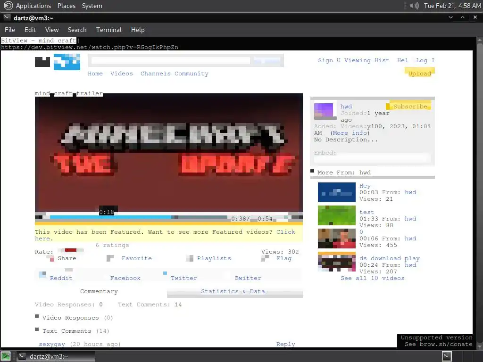Screen dimensions: 483x362
Task: Collapse the Text Comments section
Action: point(37,329)
